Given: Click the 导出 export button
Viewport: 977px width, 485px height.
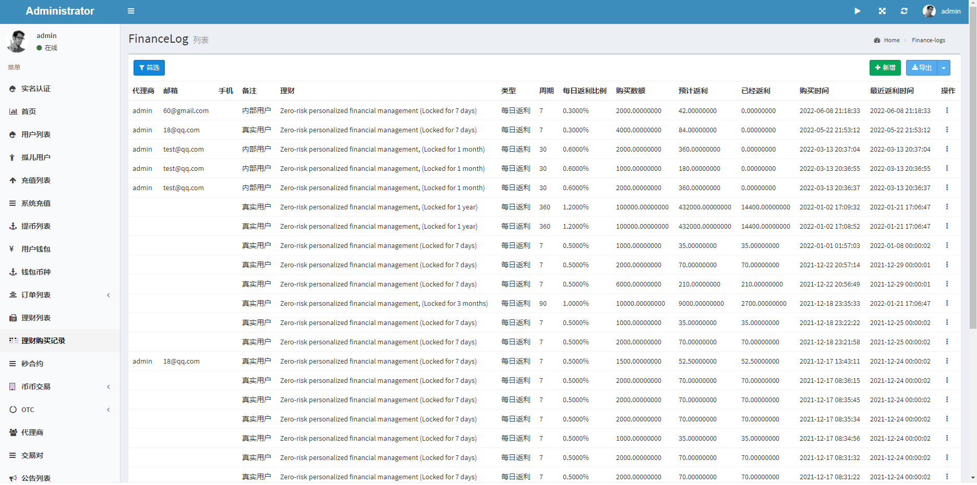Looking at the screenshot, I should [922, 68].
